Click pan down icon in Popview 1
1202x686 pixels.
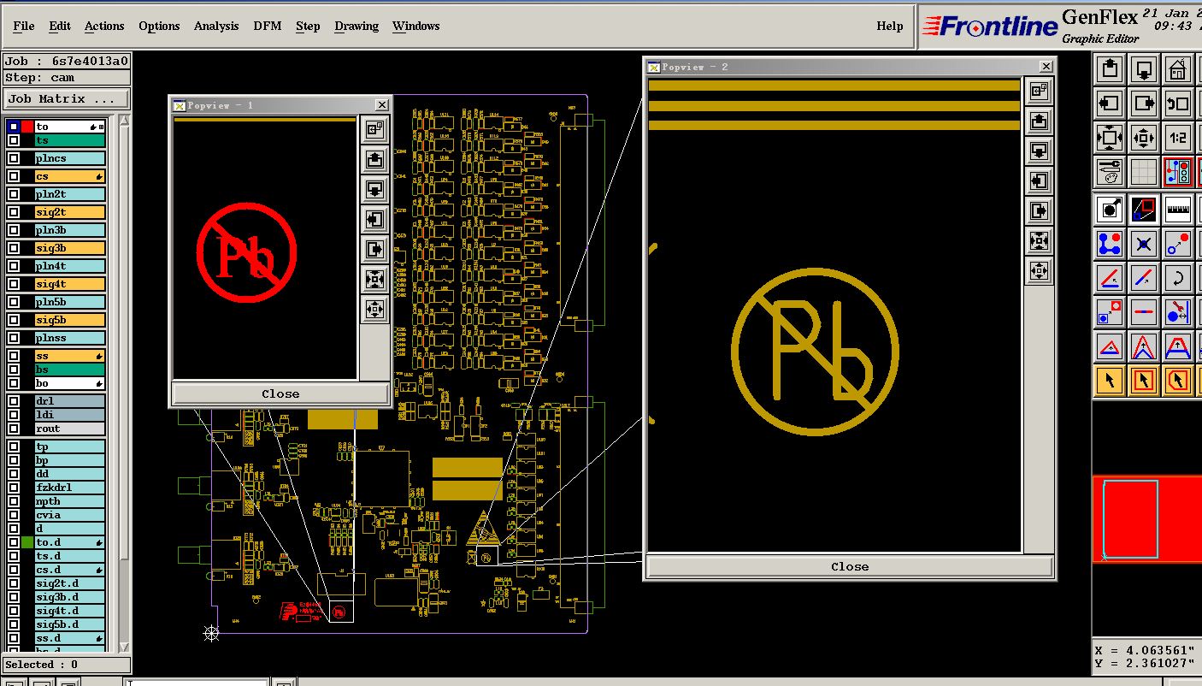(375, 189)
